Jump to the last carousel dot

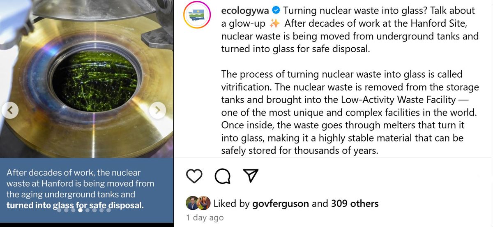[108, 210]
